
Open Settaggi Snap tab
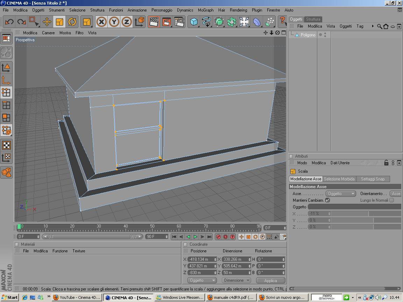(x=373, y=179)
